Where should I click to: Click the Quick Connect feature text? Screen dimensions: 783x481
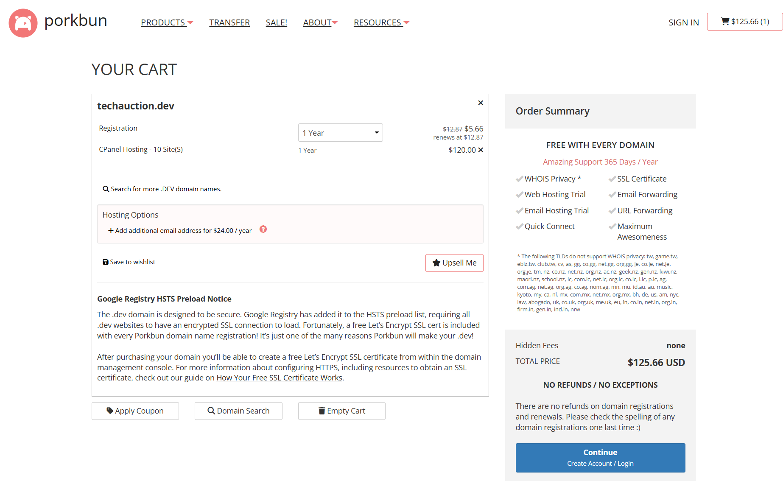tap(549, 226)
